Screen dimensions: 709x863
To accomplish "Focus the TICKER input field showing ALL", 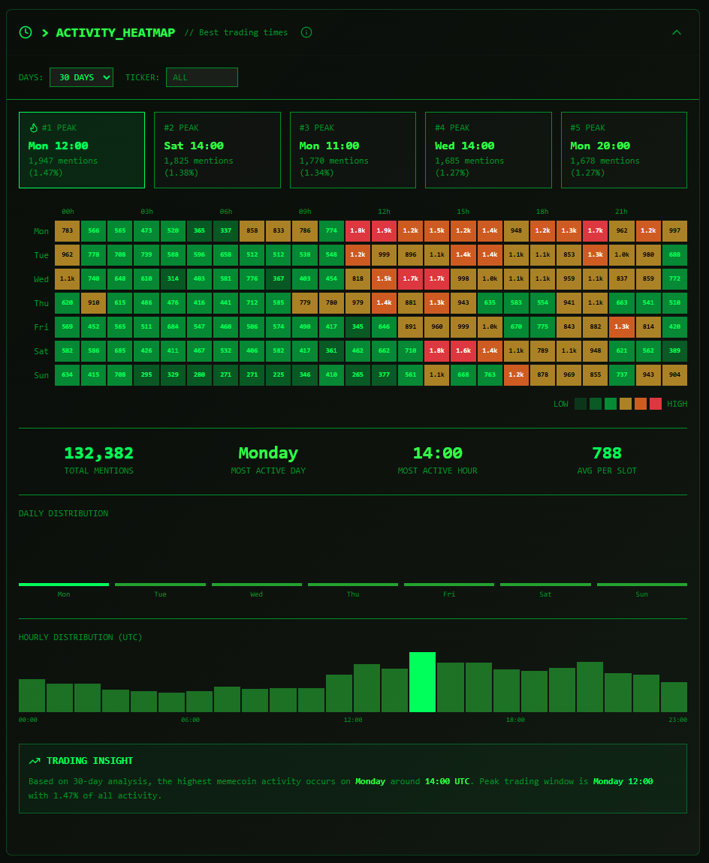I will click(201, 77).
